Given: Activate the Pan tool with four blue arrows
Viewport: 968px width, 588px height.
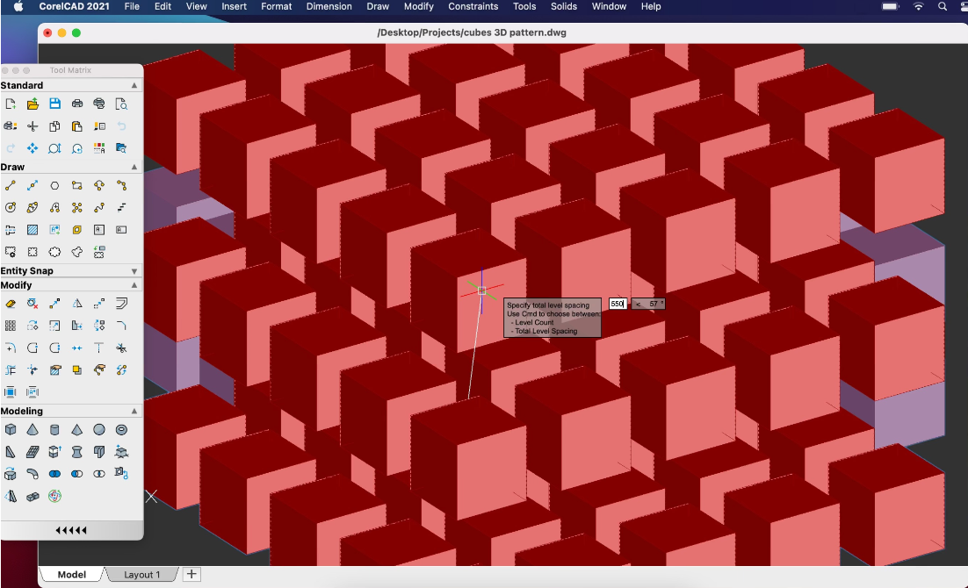Looking at the screenshot, I should point(33,148).
